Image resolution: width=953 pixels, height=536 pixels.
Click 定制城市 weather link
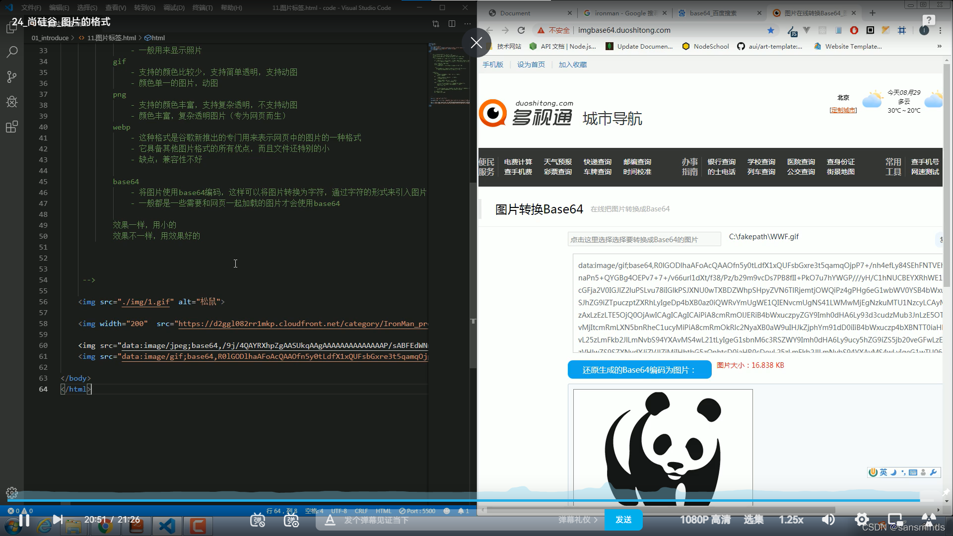(843, 110)
